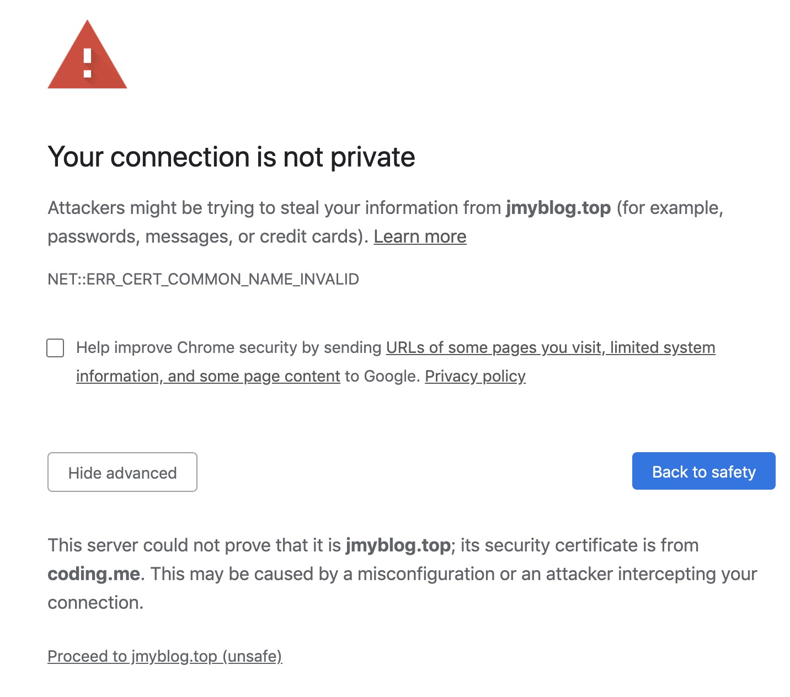The image size is (790, 697).
Task: Open the Learn more link
Action: (420, 237)
